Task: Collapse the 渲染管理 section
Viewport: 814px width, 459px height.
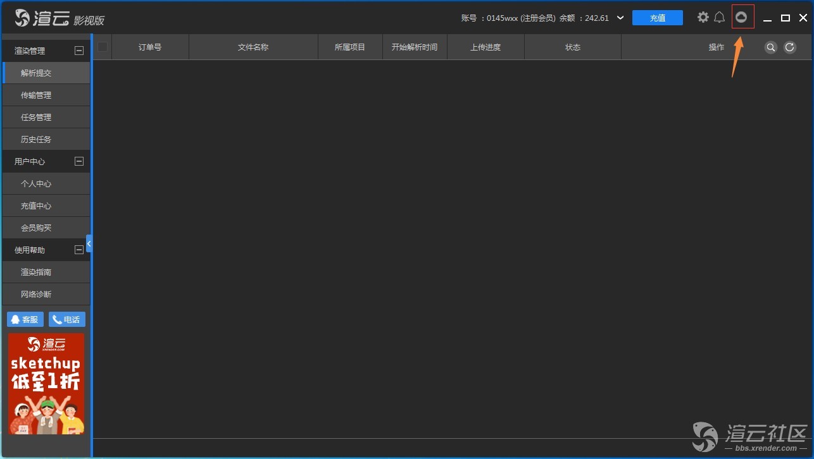Action: (x=79, y=51)
